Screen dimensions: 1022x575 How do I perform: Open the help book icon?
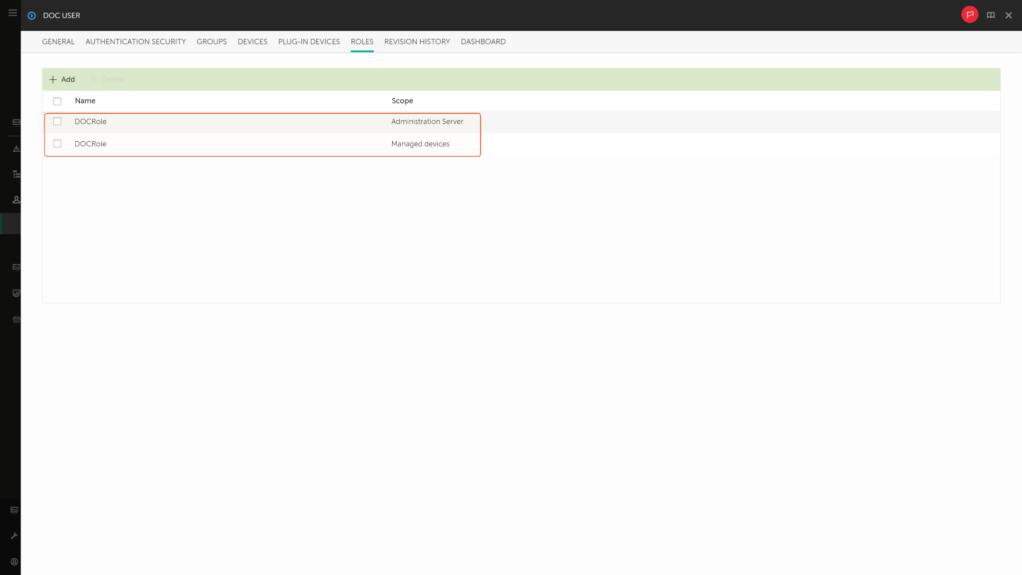pos(991,15)
